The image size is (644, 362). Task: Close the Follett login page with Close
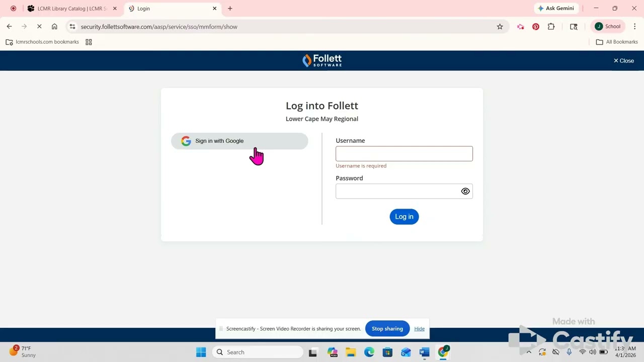[x=624, y=60]
